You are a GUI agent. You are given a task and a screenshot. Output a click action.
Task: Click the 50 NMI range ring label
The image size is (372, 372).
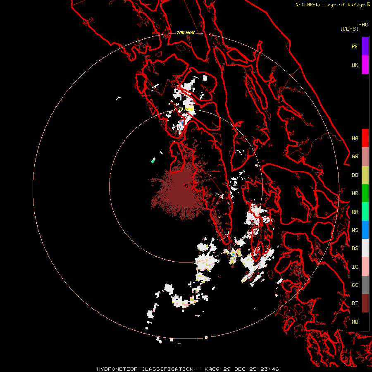point(186,109)
